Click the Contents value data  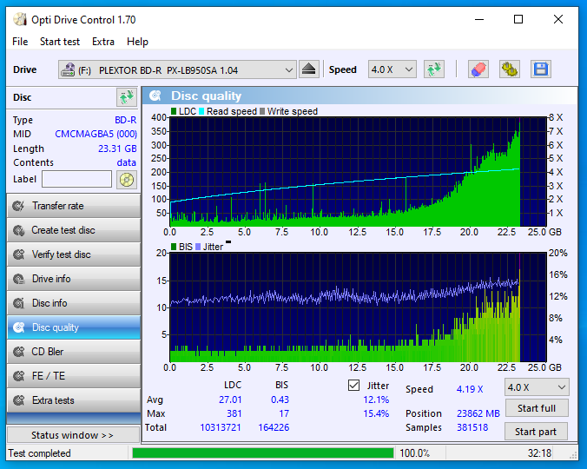126,162
